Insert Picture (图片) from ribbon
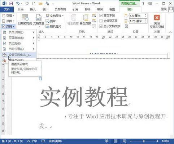Image resolution: width=174 pixels, height=144 pixels. click(x=51, y=21)
